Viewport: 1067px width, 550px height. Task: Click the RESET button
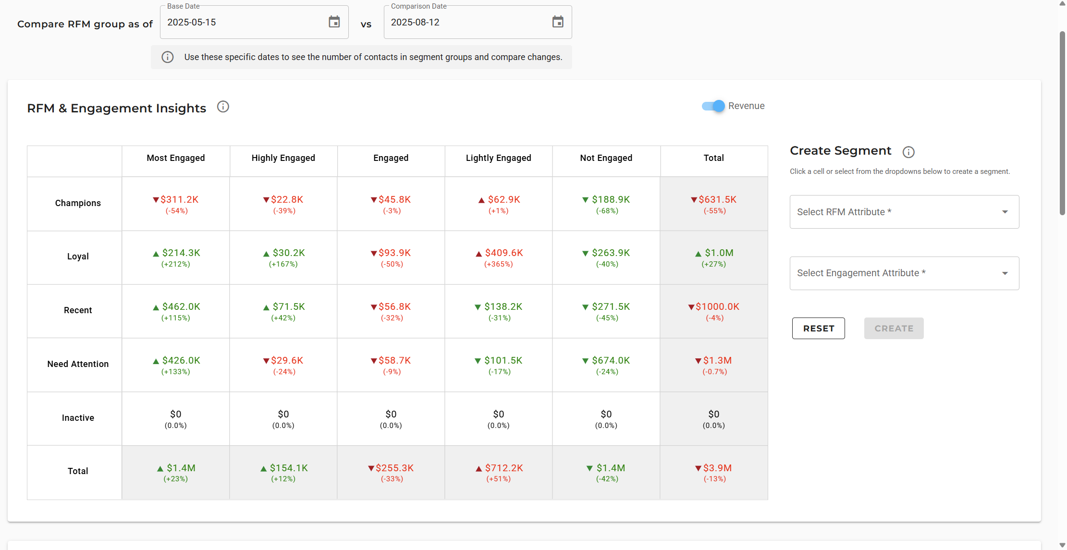(818, 329)
